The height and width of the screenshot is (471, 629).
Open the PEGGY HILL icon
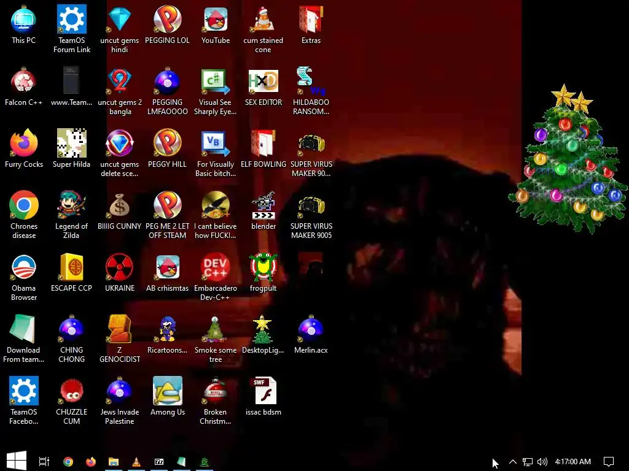[167, 149]
